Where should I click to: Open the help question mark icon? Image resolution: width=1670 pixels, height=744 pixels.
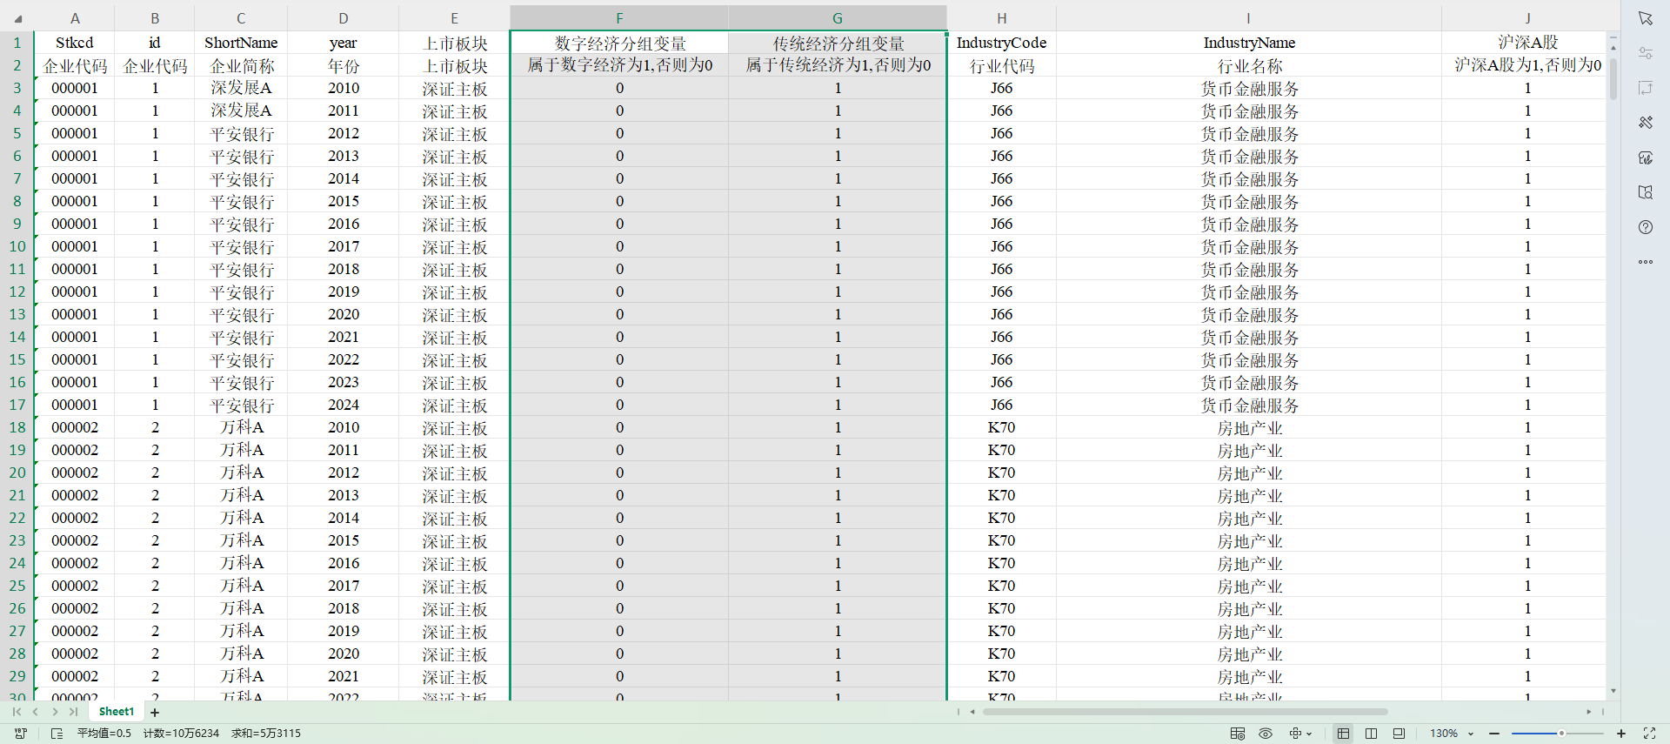pos(1645,227)
